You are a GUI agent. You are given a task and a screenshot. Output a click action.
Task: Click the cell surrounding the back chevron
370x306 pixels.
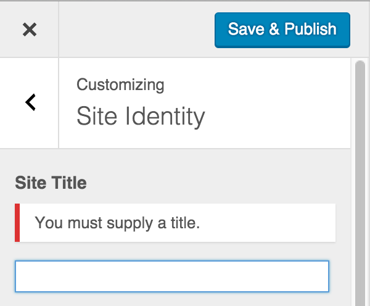(x=29, y=103)
